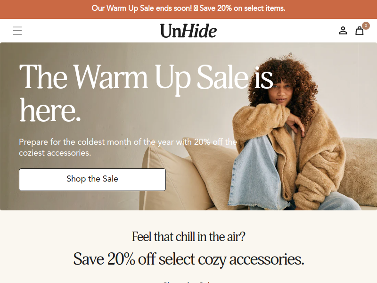This screenshot has height=283, width=377.
Task: Click 'Our Warm Up Sale ends soon!' announcement
Action: (142, 8)
